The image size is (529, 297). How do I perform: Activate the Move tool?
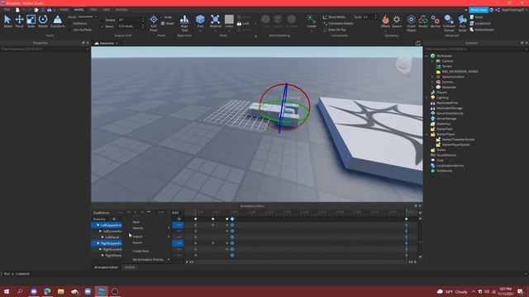[19, 21]
